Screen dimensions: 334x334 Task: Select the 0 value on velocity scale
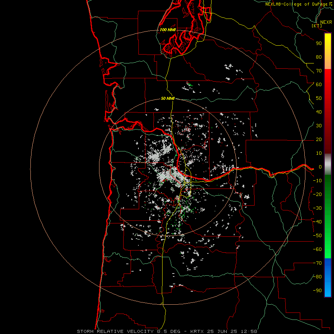(x=320, y=167)
